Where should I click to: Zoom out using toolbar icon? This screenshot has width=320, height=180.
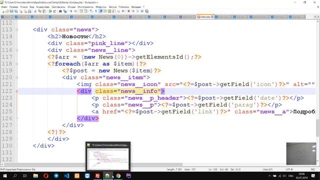pyautogui.click(x=75, y=11)
